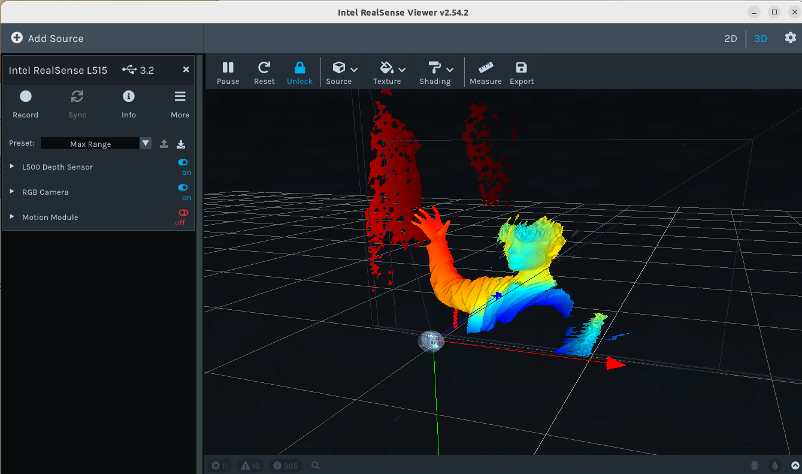Click the USB 3.2 connection icon

coord(129,70)
